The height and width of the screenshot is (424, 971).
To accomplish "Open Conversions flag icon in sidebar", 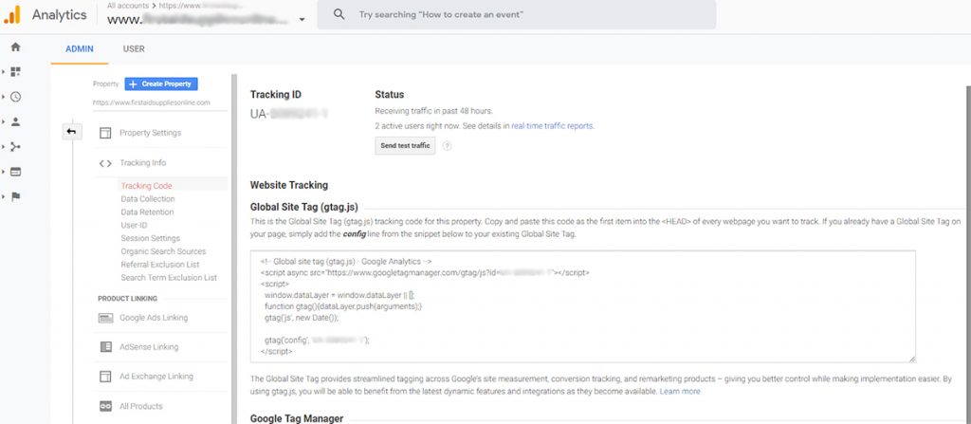I will coord(16,196).
